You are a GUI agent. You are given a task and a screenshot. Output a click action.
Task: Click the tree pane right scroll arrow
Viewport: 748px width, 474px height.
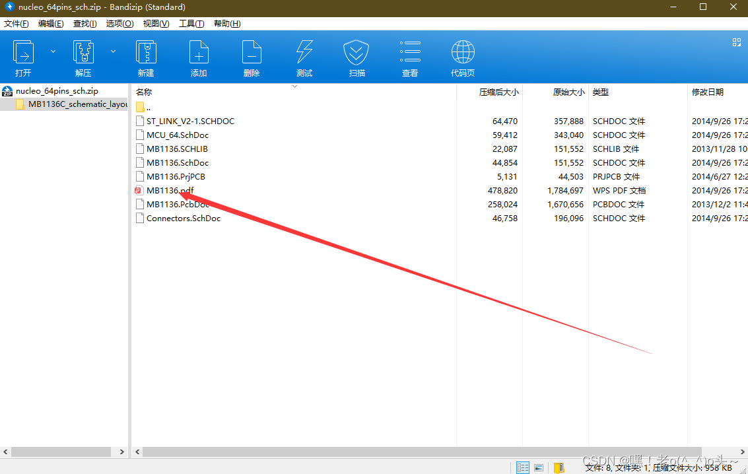pyautogui.click(x=121, y=452)
